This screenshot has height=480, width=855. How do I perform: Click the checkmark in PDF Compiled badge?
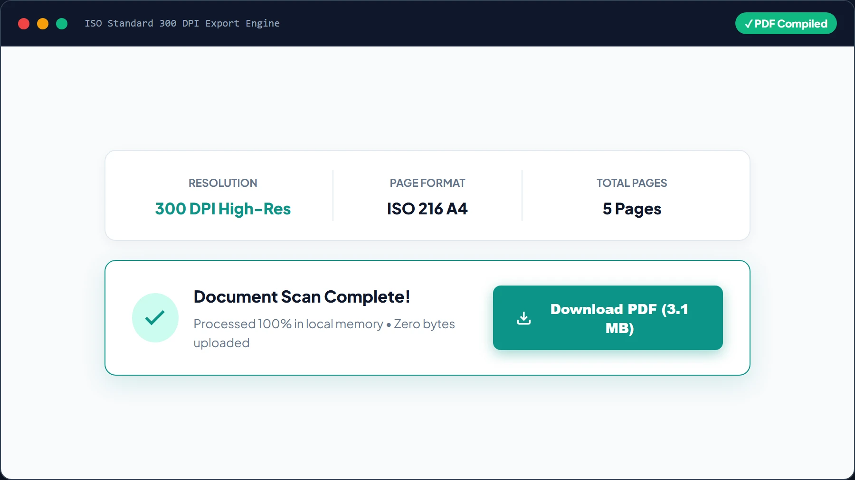(x=749, y=24)
